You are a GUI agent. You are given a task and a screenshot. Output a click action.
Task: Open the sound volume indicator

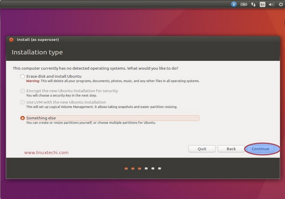click(x=272, y=4)
